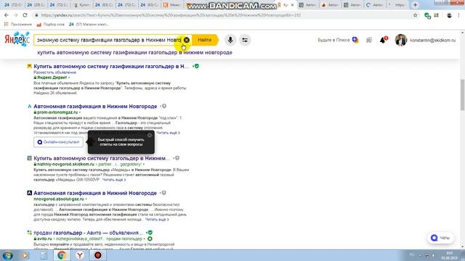Open the Будьте в Плюсе link
Image resolution: width=465 pixels, height=261 pixels.
pos(338,40)
